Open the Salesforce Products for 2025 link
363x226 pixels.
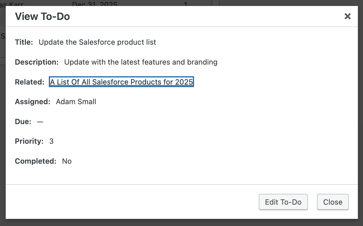pos(121,82)
